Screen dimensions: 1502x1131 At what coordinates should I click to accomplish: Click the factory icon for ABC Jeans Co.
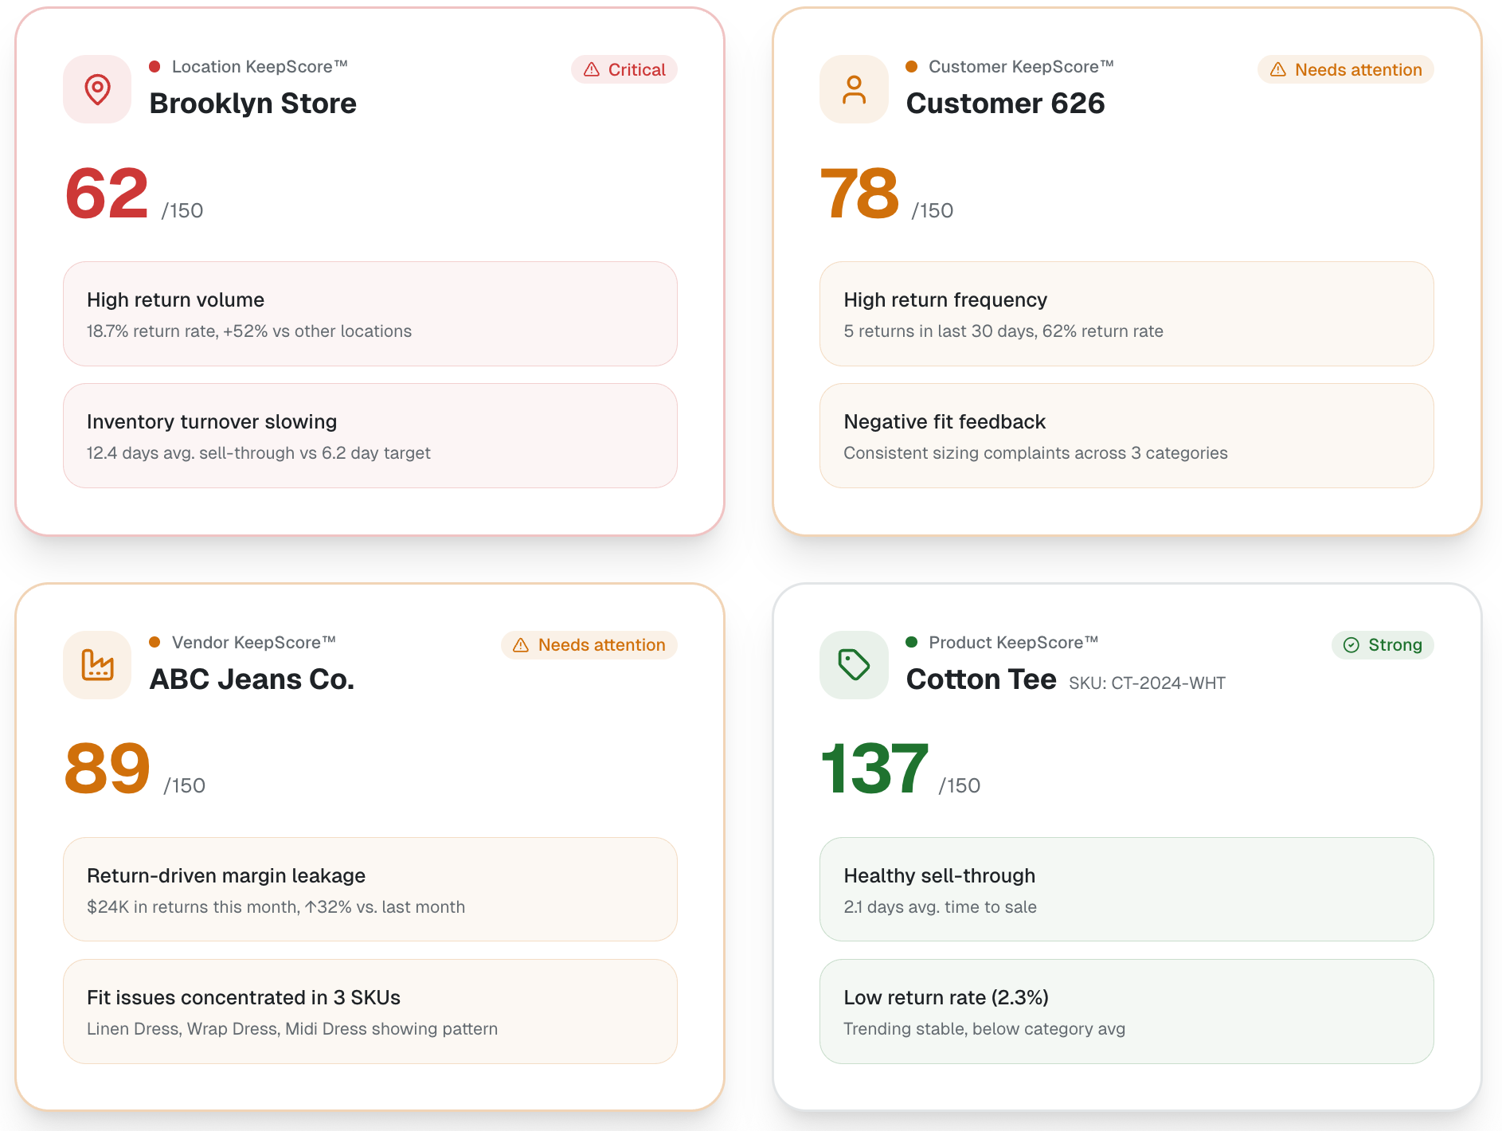pos(97,664)
